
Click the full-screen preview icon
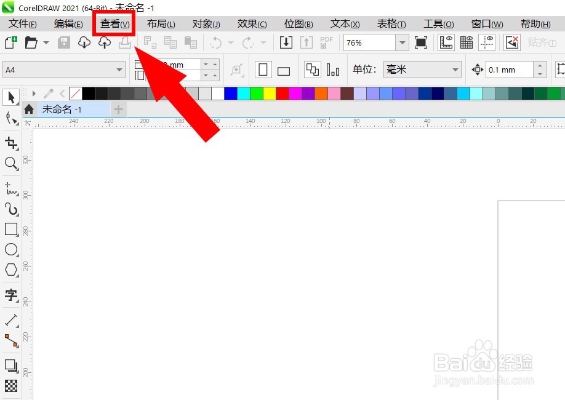[x=421, y=42]
